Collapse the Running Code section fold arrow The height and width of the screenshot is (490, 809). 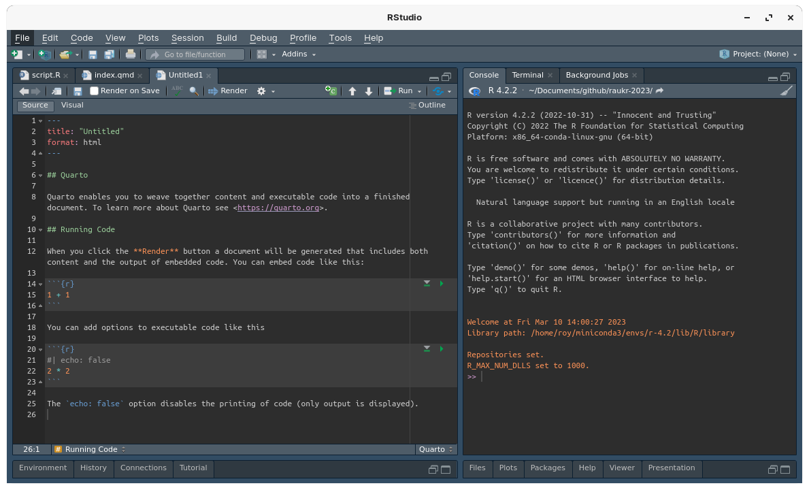[41, 230]
